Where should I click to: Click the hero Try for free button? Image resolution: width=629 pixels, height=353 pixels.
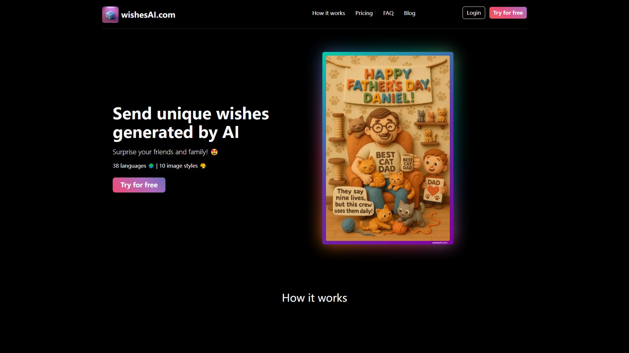click(x=139, y=185)
